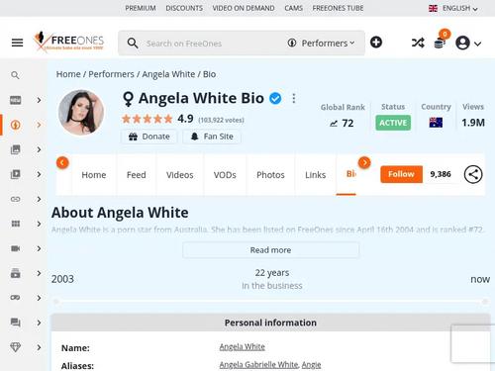
Task: Switch to the Home profile tab
Action: (x=94, y=175)
